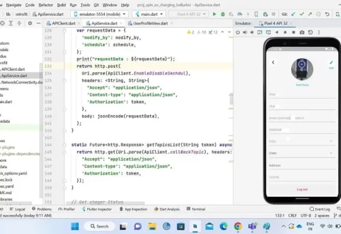Image resolution: width=341 pixels, height=234 pixels.
Task: Open the emulator-5554 (mobile) device dropdown
Action: click(x=100, y=14)
